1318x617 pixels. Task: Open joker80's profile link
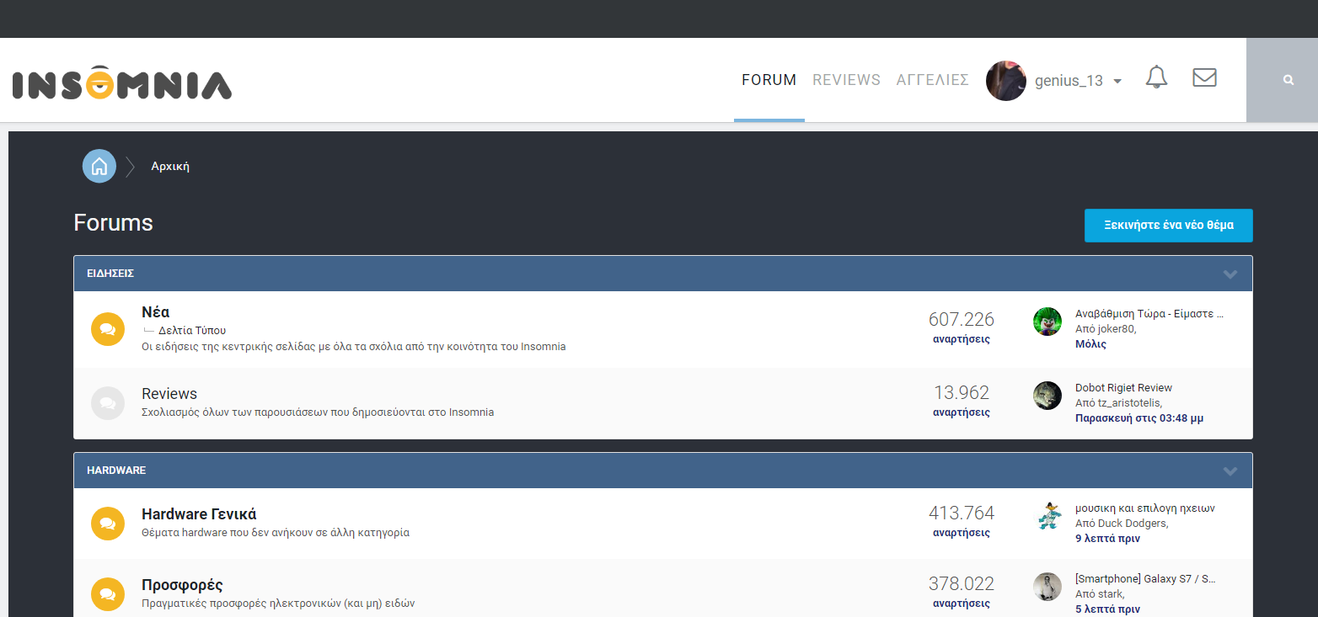[1115, 329]
